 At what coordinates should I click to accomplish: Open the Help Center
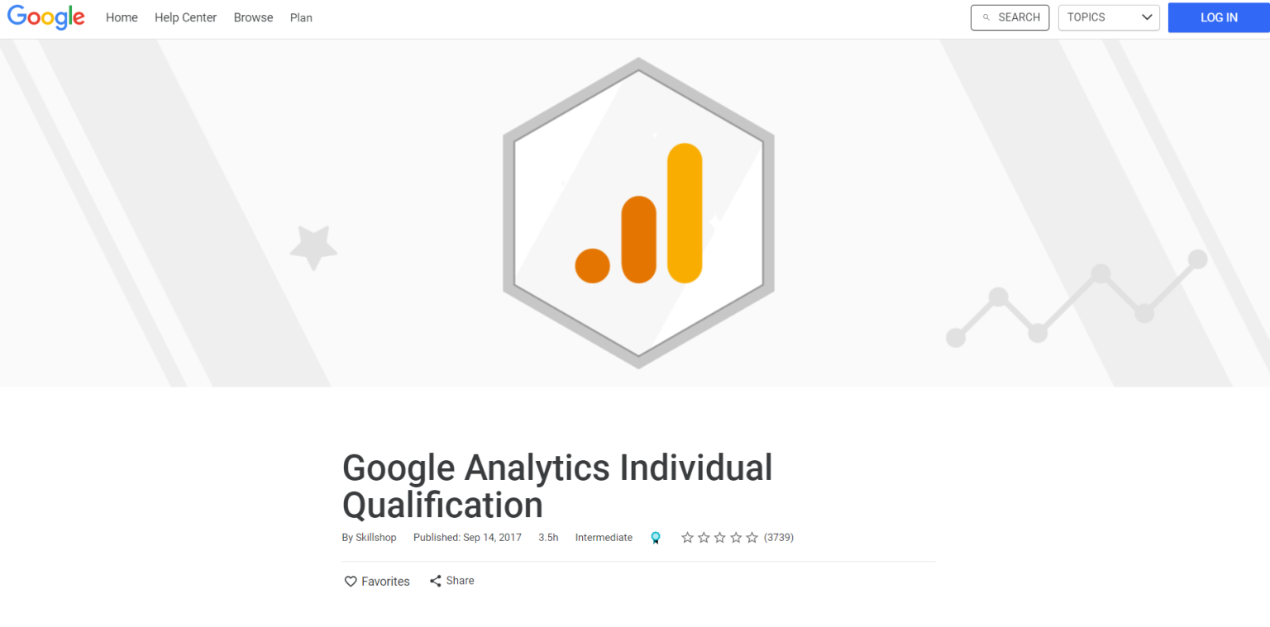click(x=185, y=17)
